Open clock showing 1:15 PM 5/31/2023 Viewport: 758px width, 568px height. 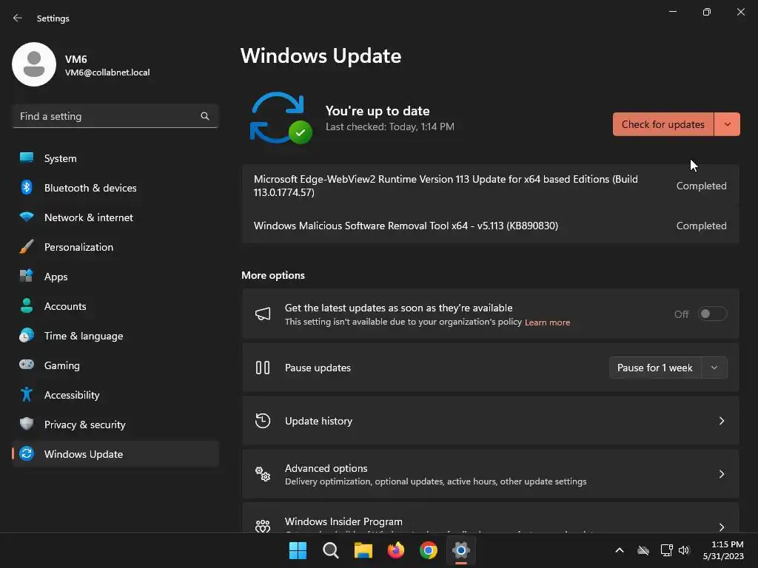tap(724, 550)
